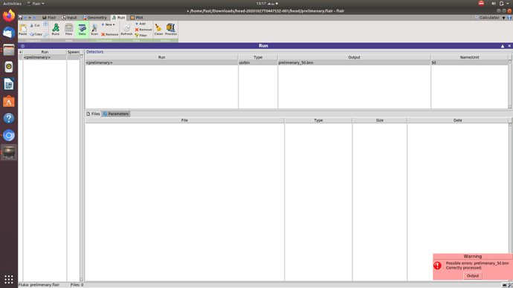
Task: Open the Calculator button
Action: (x=487, y=18)
